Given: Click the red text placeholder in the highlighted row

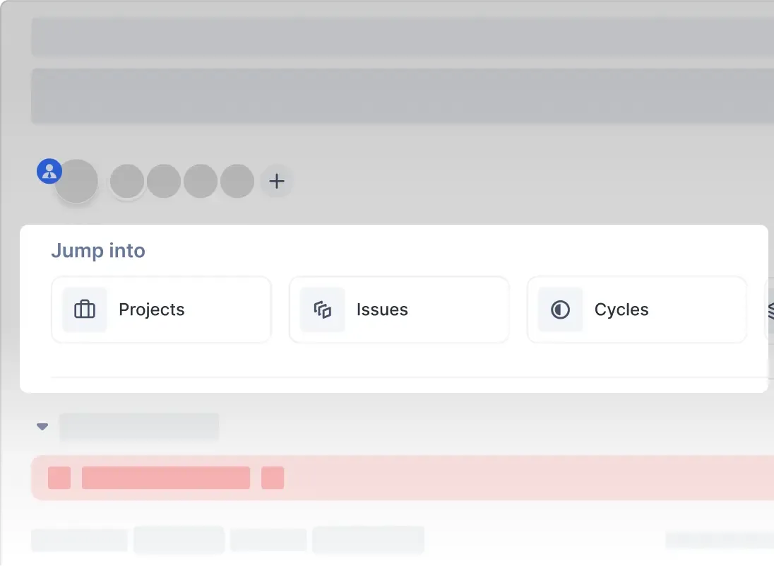Looking at the screenshot, I should click(166, 478).
